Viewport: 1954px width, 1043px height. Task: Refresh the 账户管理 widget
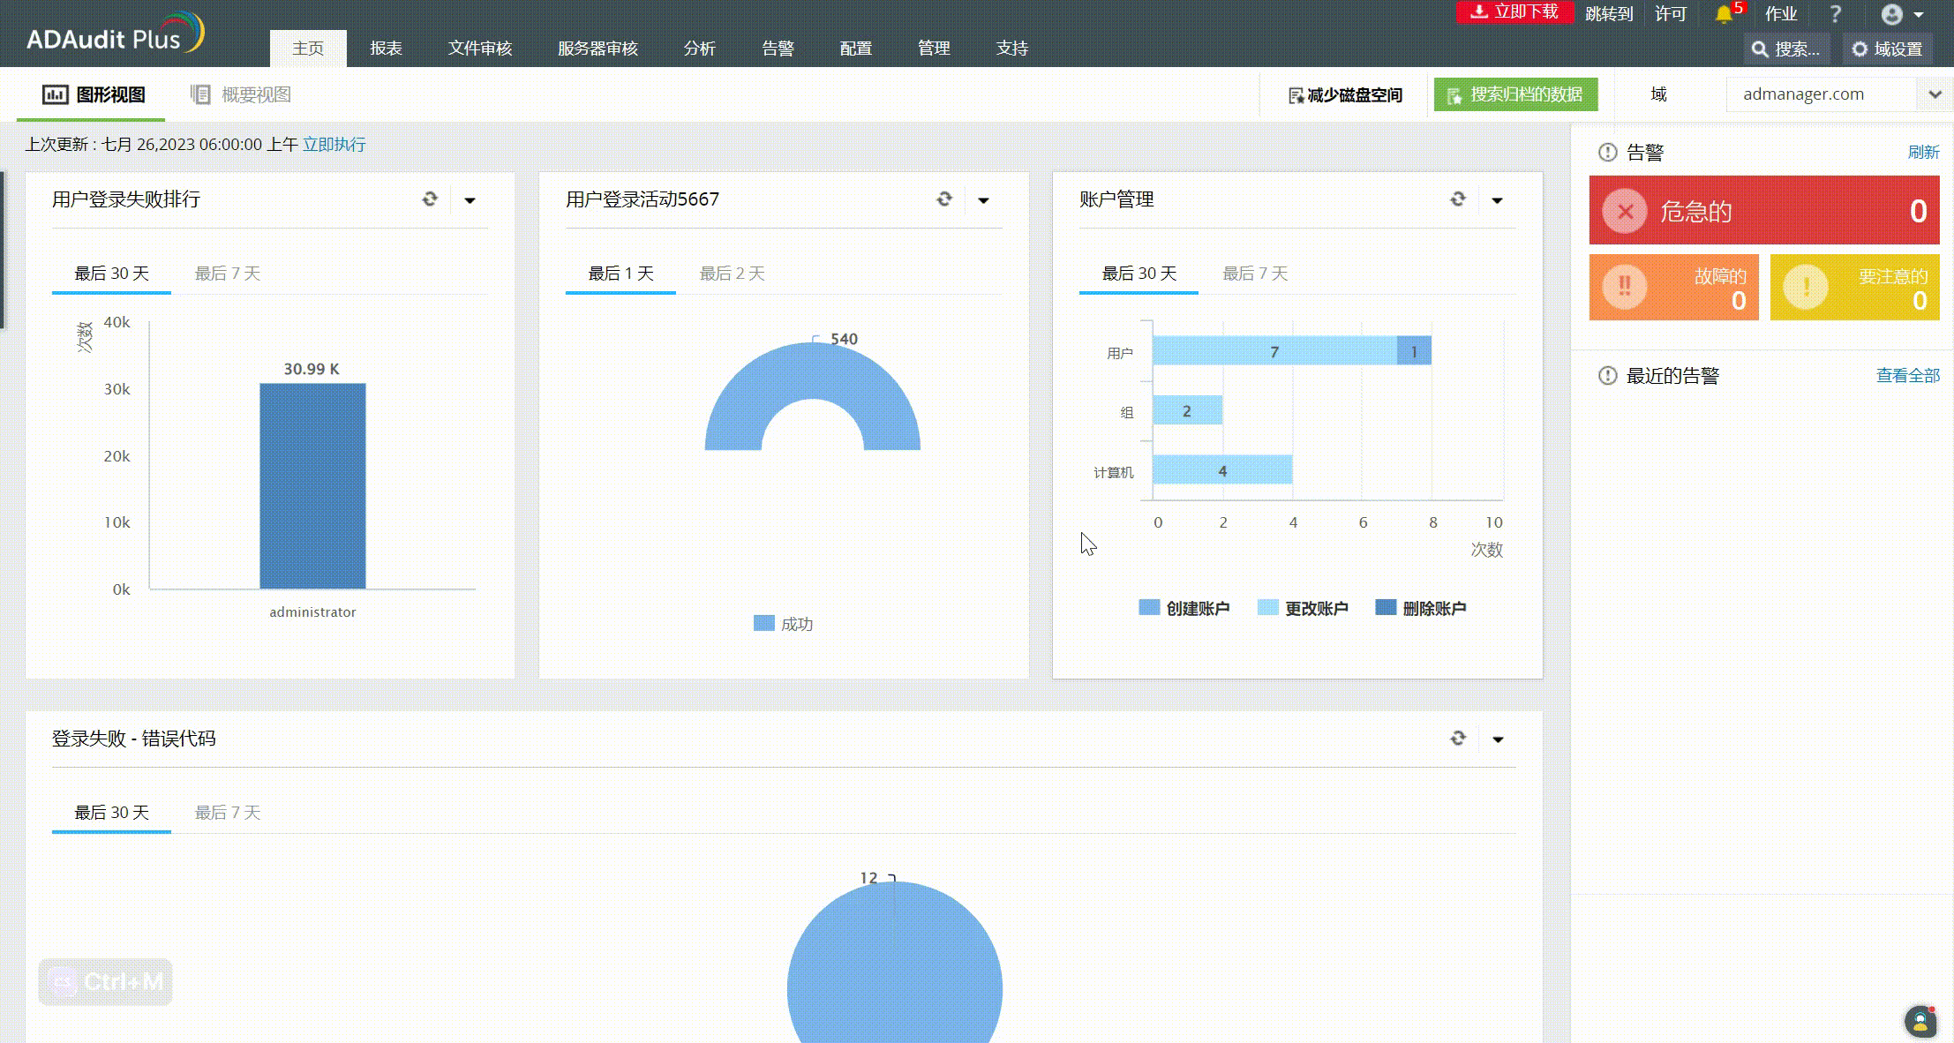tap(1458, 199)
